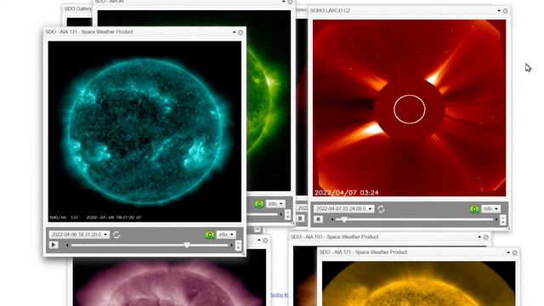Select the 'SDO Gallery' window title
The width and height of the screenshot is (544, 306).
pos(78,8)
